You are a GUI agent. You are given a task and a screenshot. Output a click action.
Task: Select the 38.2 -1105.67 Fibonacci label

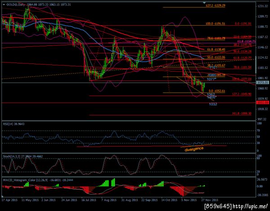tap(216, 65)
